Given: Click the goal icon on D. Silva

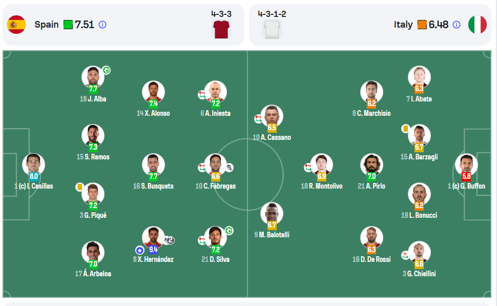Looking at the screenshot, I should tap(229, 231).
